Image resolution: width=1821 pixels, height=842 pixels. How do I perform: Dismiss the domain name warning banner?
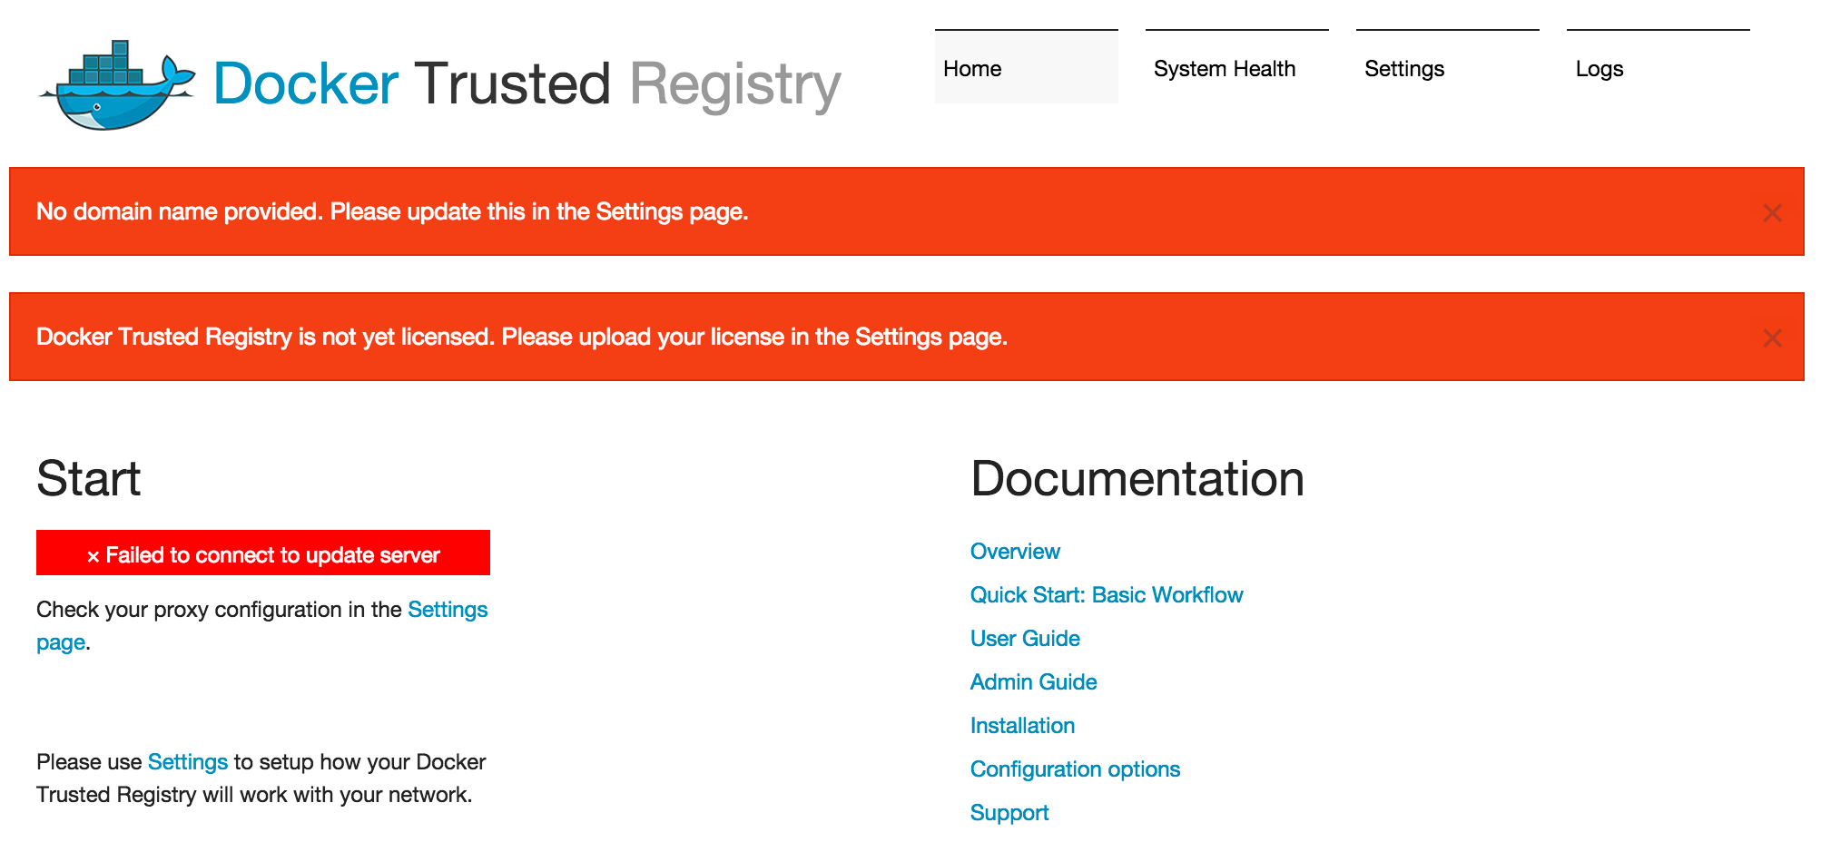click(x=1771, y=212)
